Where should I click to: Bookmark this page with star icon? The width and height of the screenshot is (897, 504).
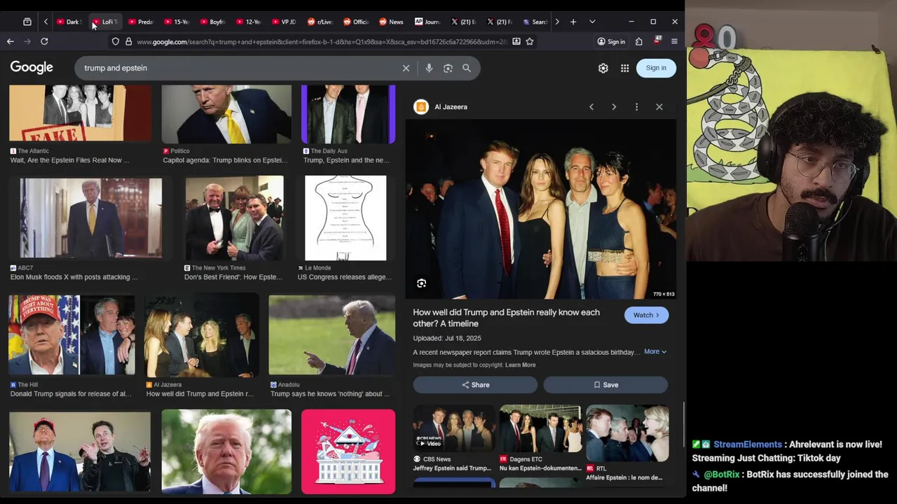coord(530,41)
